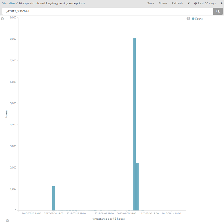
Task: Click the 2017-08-10 19:00 axis label
Action: click(149, 213)
